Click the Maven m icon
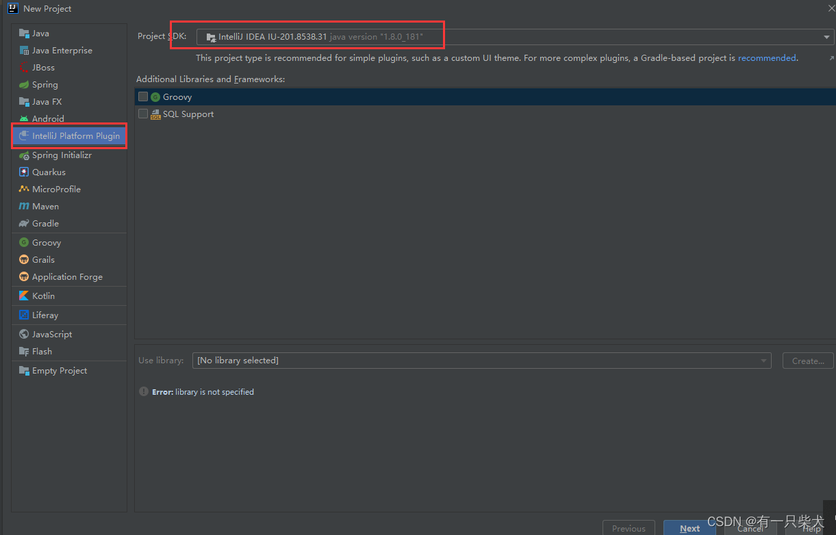 pos(24,206)
